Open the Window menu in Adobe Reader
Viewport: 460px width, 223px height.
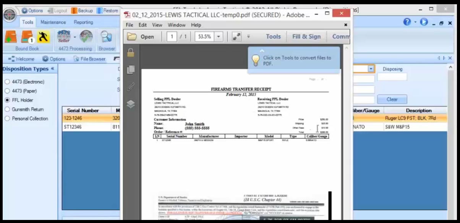coord(177,25)
